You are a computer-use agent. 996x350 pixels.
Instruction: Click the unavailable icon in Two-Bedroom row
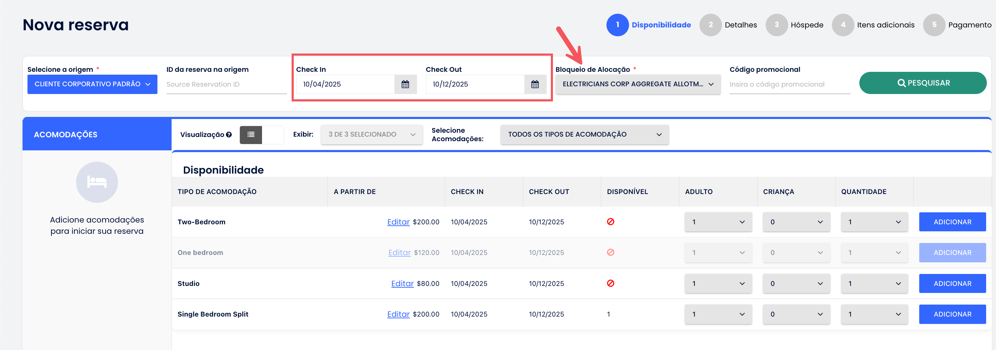pyautogui.click(x=610, y=221)
